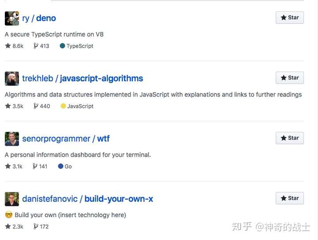
Task: Open senorprogrammer / wtf repository
Action: click(66, 139)
